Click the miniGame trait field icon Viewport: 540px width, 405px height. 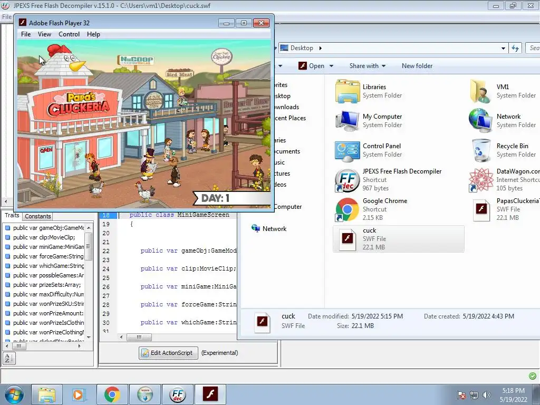pos(7,247)
